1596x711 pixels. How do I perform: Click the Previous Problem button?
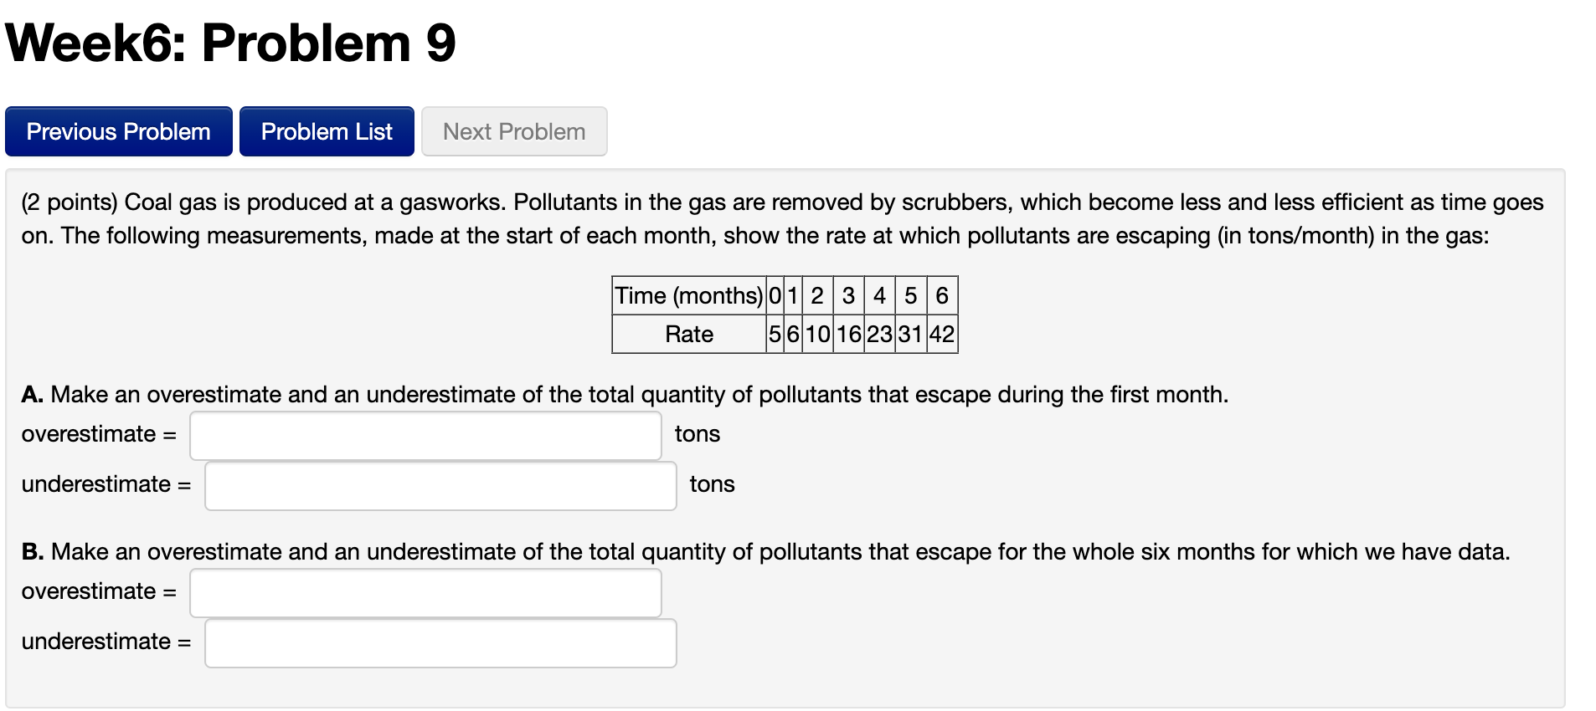(x=118, y=131)
